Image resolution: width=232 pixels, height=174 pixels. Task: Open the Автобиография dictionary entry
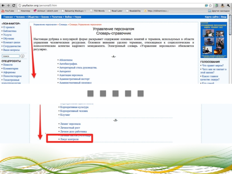click(68, 64)
